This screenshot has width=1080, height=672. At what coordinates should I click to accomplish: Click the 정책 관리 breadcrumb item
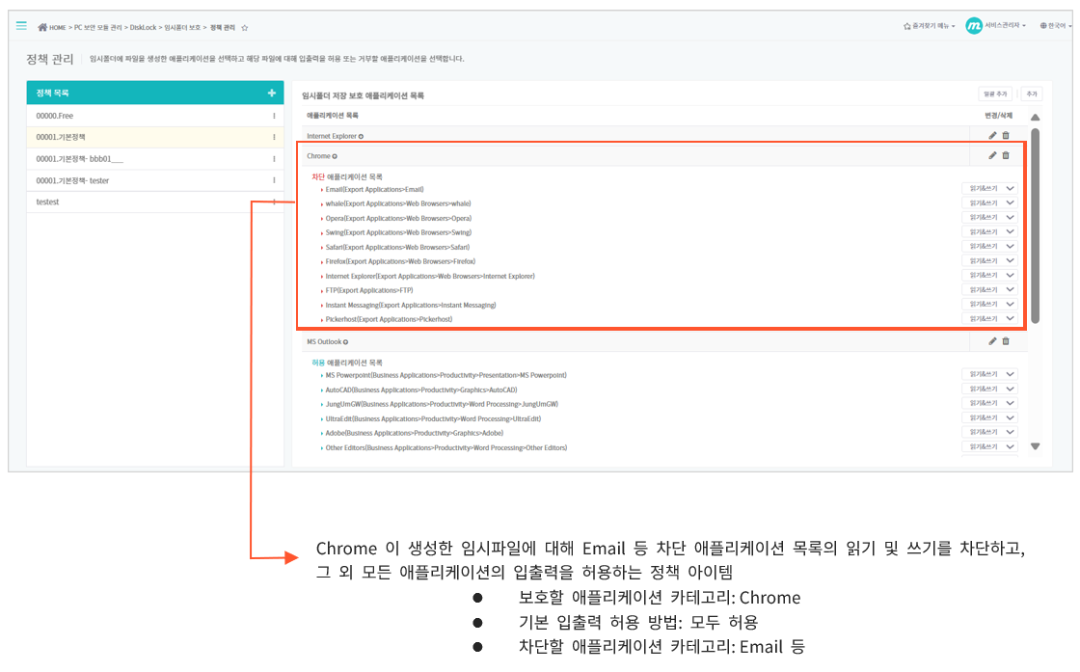pyautogui.click(x=223, y=28)
